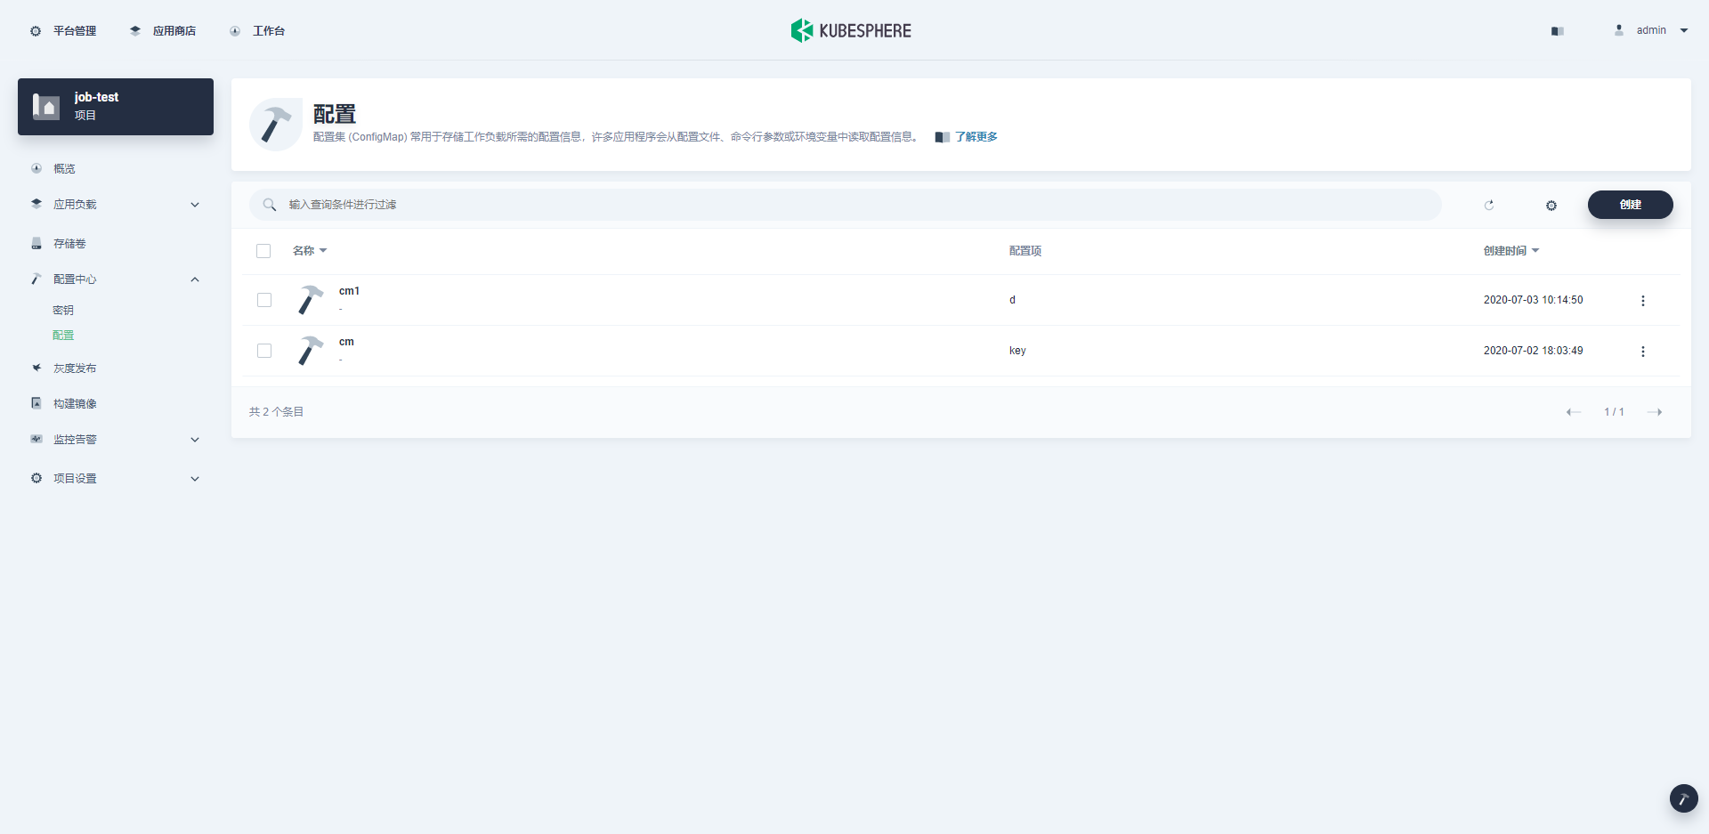
Task: Select the 存储卷 storage volumes section
Action: pyautogui.click(x=69, y=243)
